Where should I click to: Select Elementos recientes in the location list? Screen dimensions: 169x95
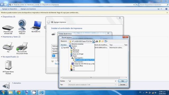[x=77, y=44]
